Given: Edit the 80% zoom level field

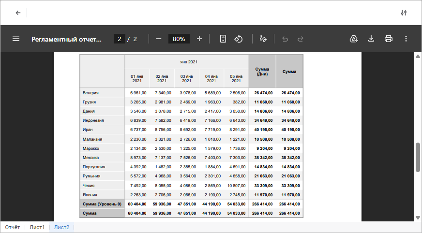Looking at the screenshot, I should click(x=179, y=39).
